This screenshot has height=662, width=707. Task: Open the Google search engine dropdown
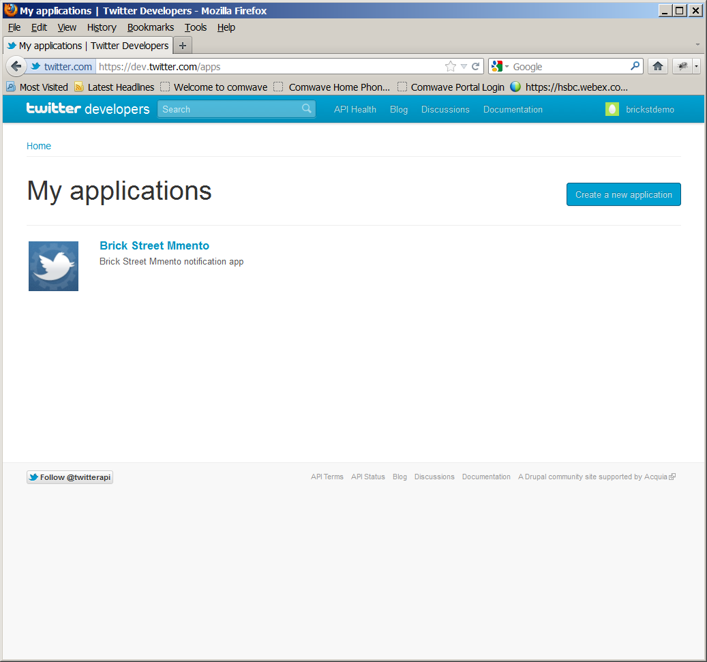[x=500, y=66]
